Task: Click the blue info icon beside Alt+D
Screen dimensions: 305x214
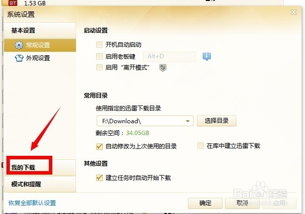Action: tap(207, 57)
